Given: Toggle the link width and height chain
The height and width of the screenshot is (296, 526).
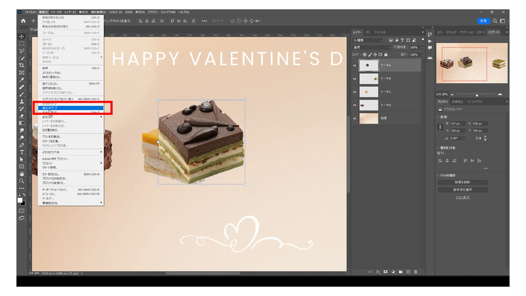Looking at the screenshot, I should coord(440,127).
